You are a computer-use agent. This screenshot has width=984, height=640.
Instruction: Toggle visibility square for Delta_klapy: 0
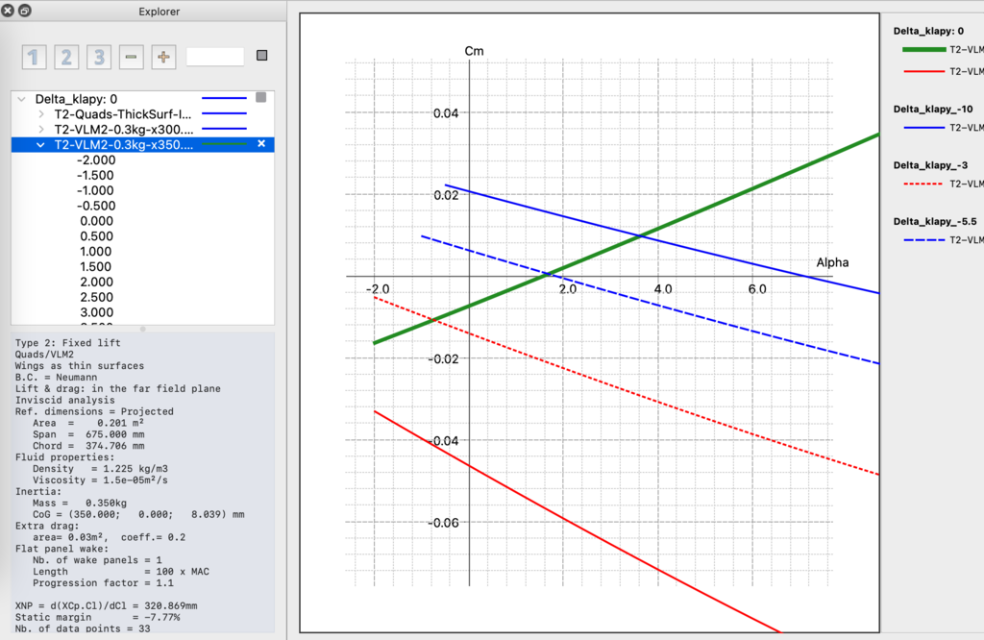260,98
